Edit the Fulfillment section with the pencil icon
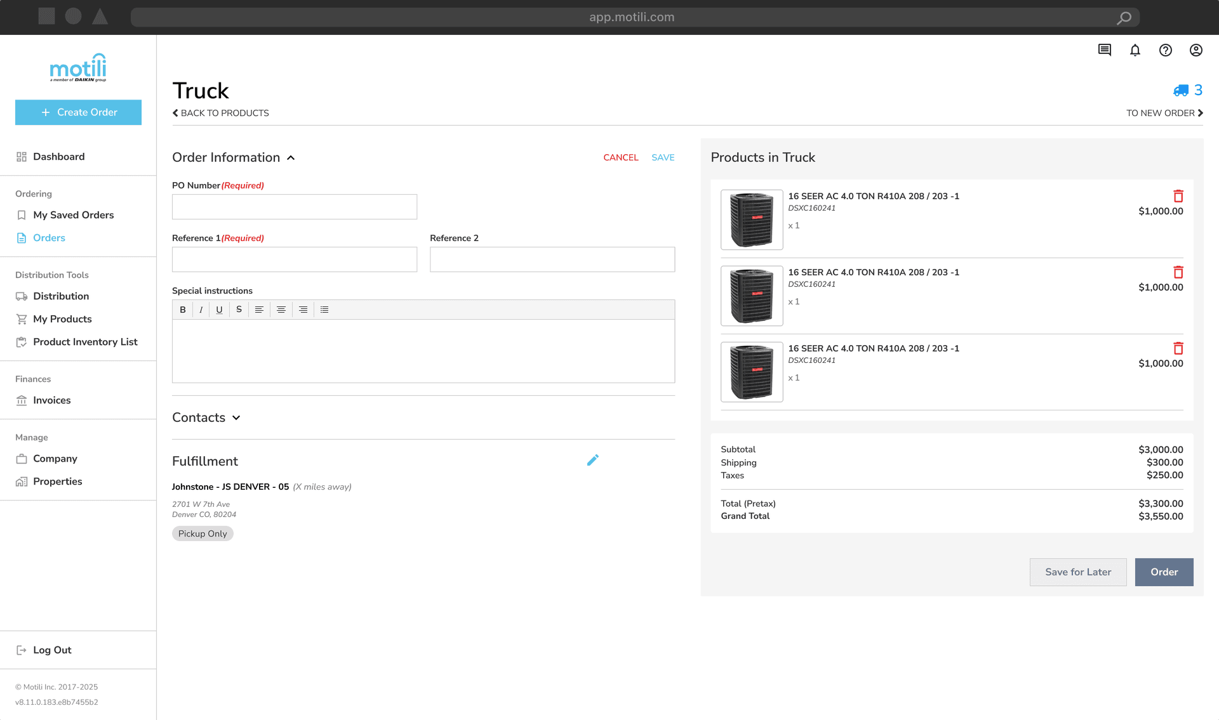 point(593,459)
